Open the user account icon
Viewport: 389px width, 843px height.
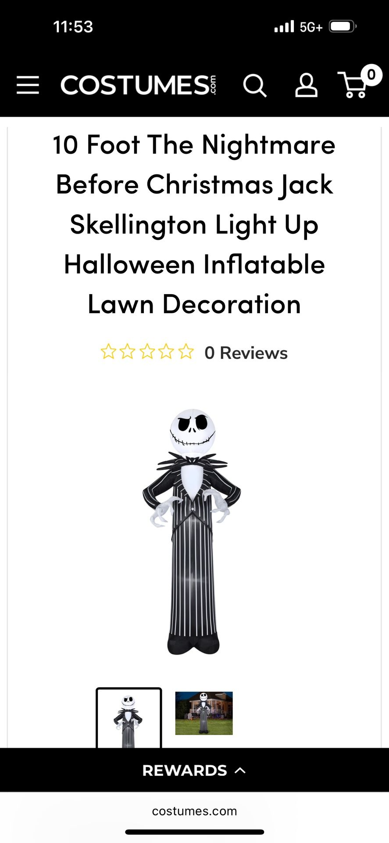(x=306, y=85)
